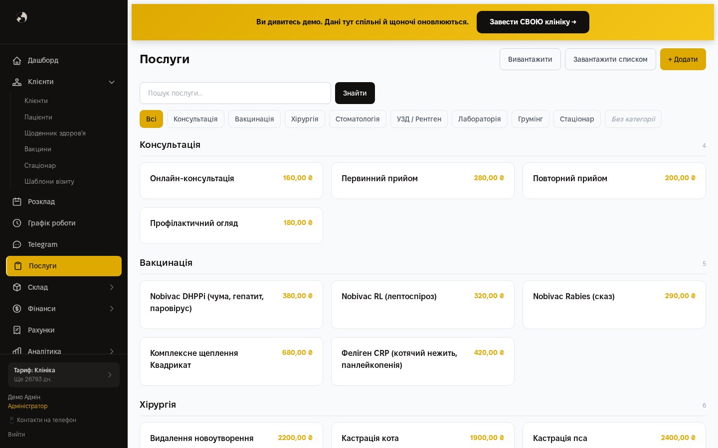The height and width of the screenshot is (448, 718).
Task: Open the Феліген CRP service card
Action: pos(423,361)
